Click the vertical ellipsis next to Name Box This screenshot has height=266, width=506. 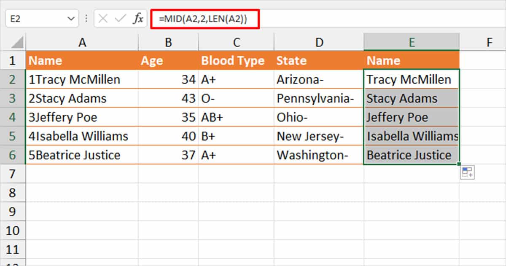pyautogui.click(x=86, y=19)
